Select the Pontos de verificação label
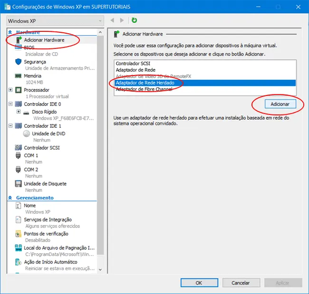Screen dimensions: 309x294 coord(46,234)
